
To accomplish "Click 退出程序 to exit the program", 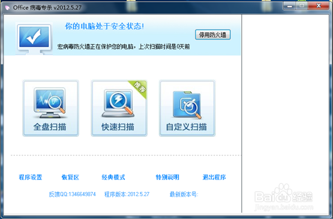I will click(x=214, y=177).
